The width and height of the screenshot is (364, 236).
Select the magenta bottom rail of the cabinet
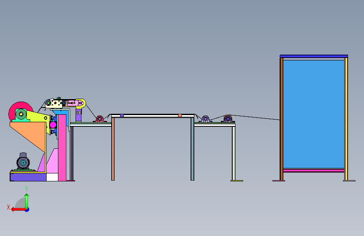(314, 170)
